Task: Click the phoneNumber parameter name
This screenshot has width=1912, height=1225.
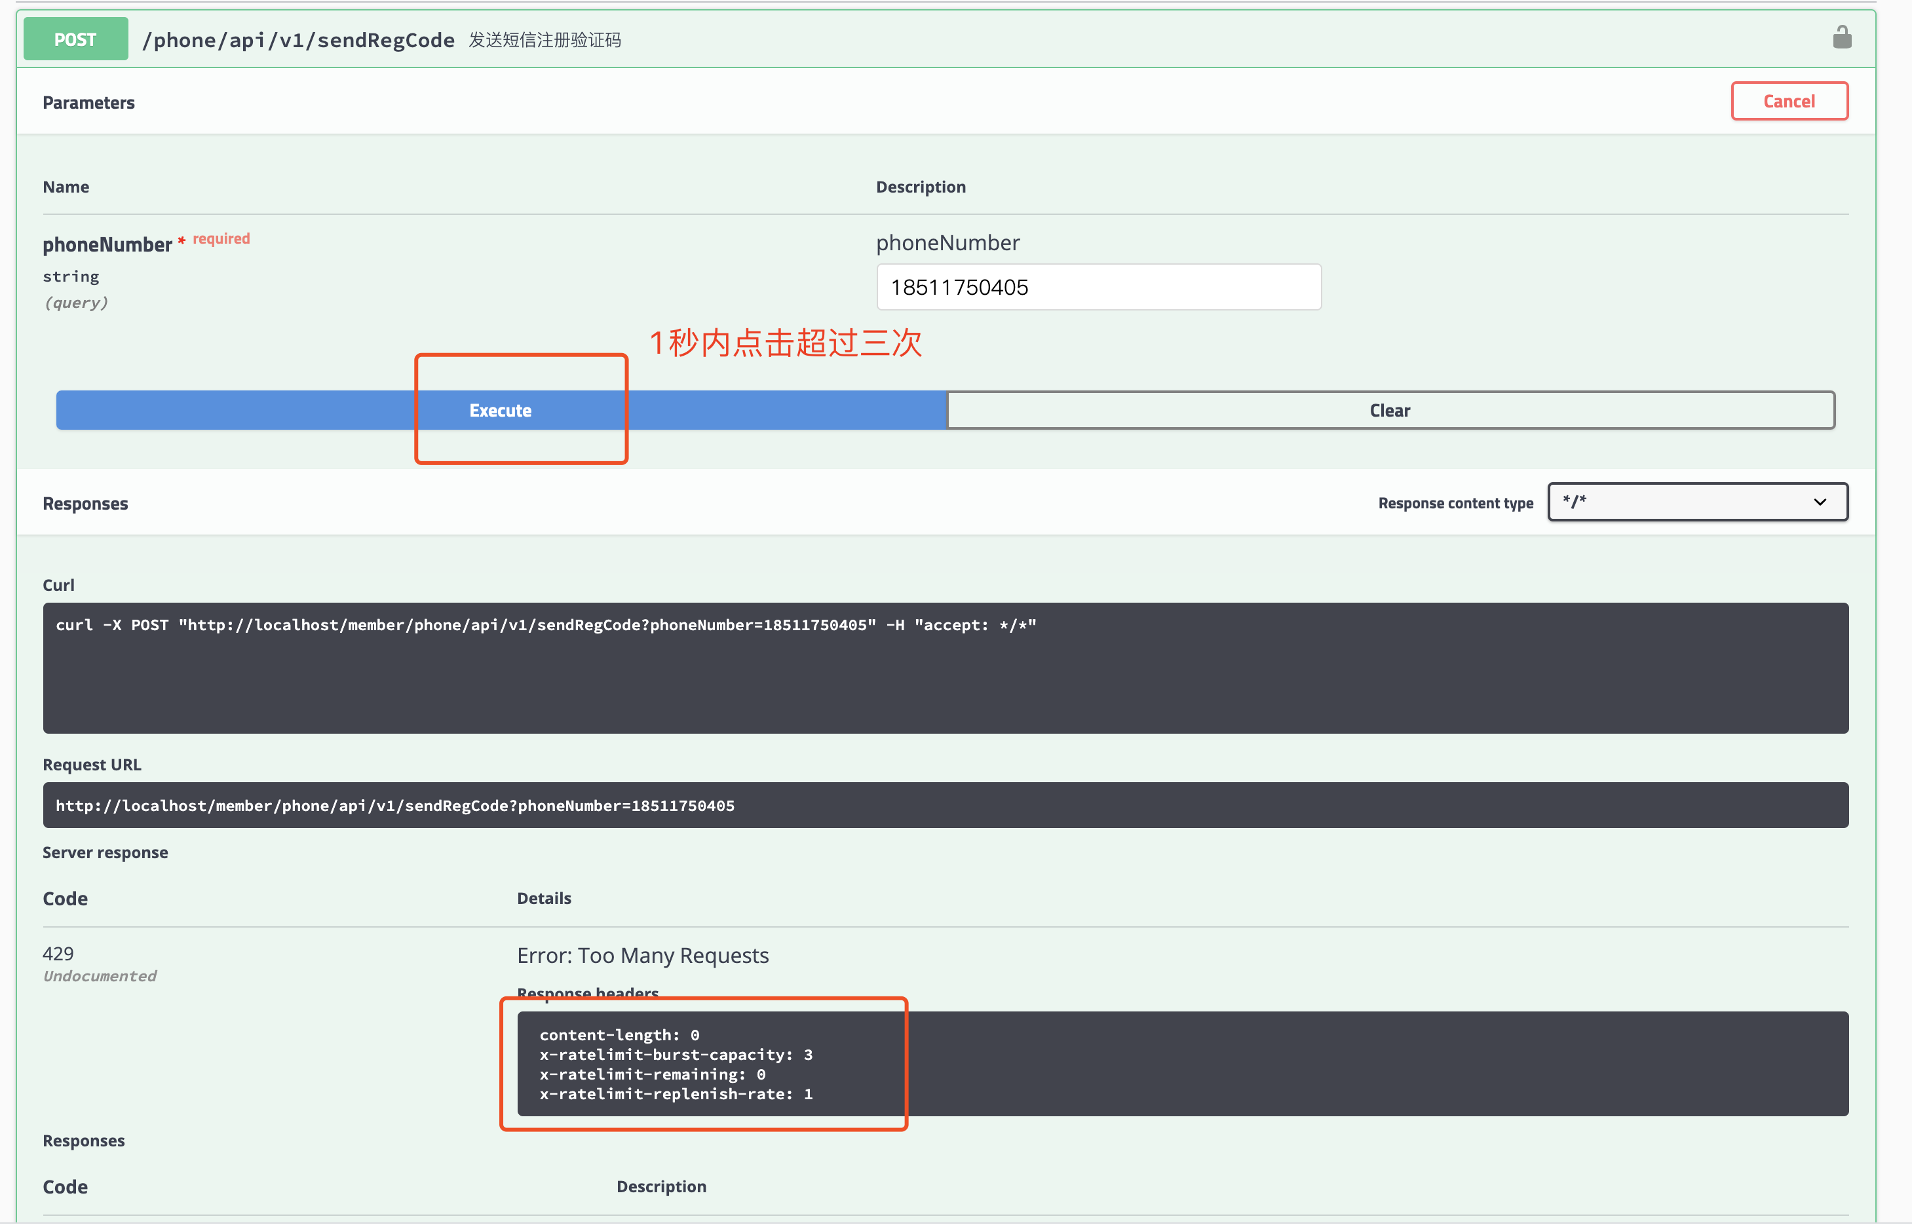Action: point(107,244)
